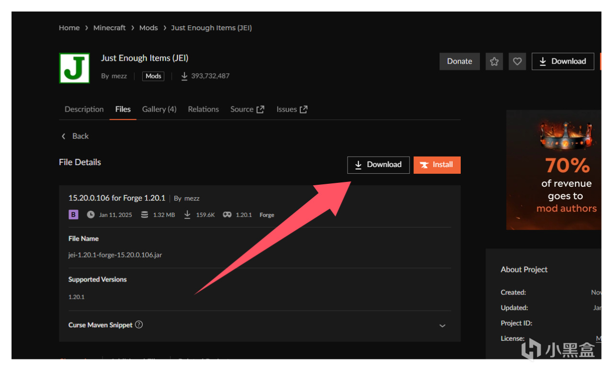The width and height of the screenshot is (613, 371).
Task: Switch to the Description tab
Action: (84, 109)
